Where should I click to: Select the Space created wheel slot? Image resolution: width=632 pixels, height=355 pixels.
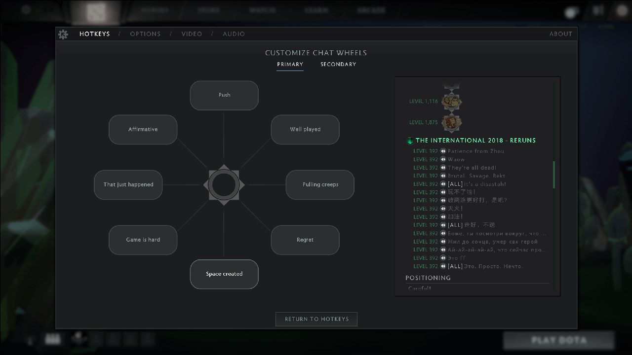click(224, 274)
